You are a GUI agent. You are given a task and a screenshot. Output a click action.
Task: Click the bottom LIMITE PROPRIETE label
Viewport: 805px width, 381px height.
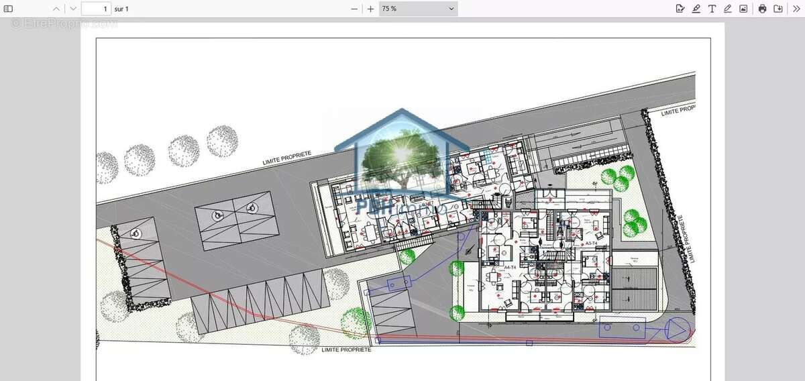[x=346, y=350]
